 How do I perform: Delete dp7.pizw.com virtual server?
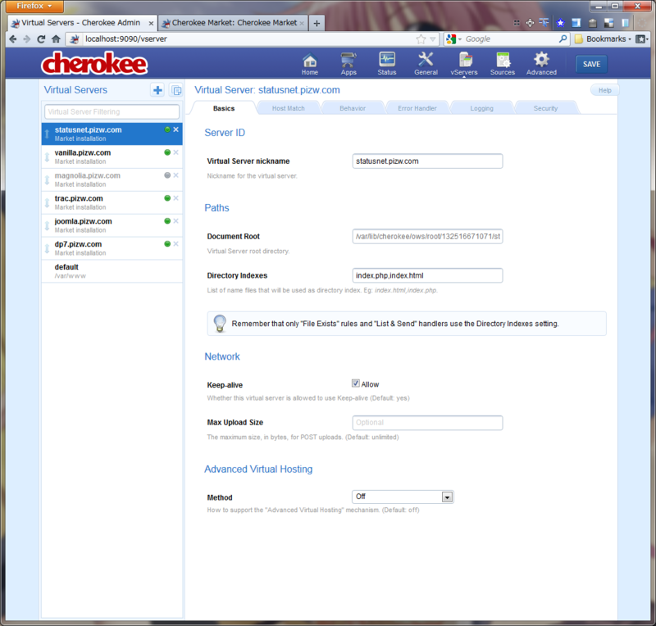click(x=176, y=244)
